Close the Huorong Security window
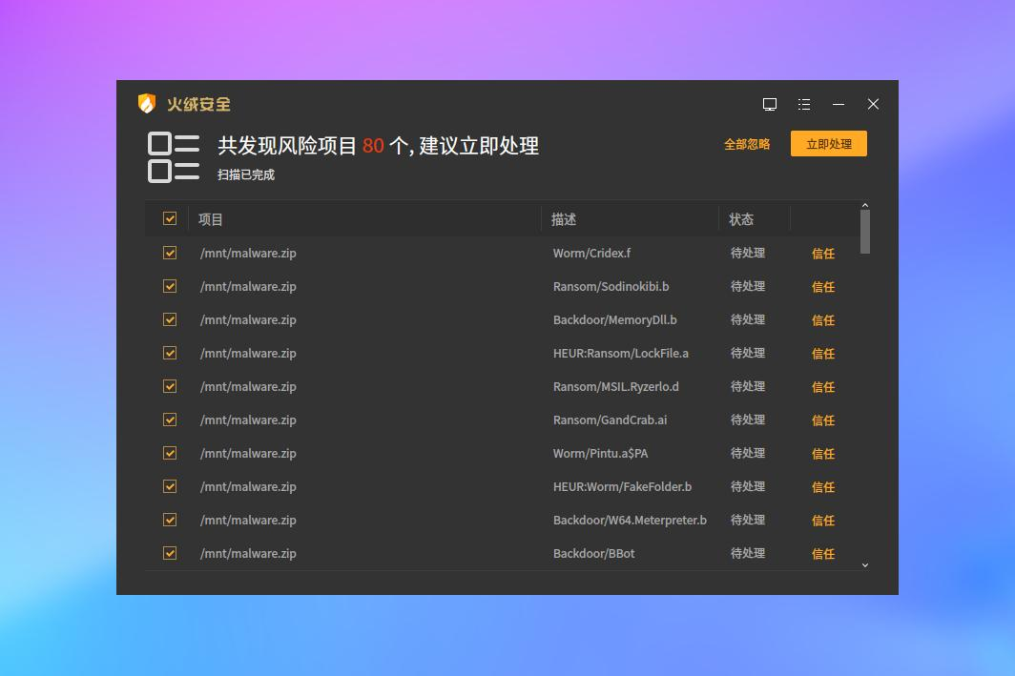Screen dimensions: 1015x676 pyautogui.click(x=873, y=104)
